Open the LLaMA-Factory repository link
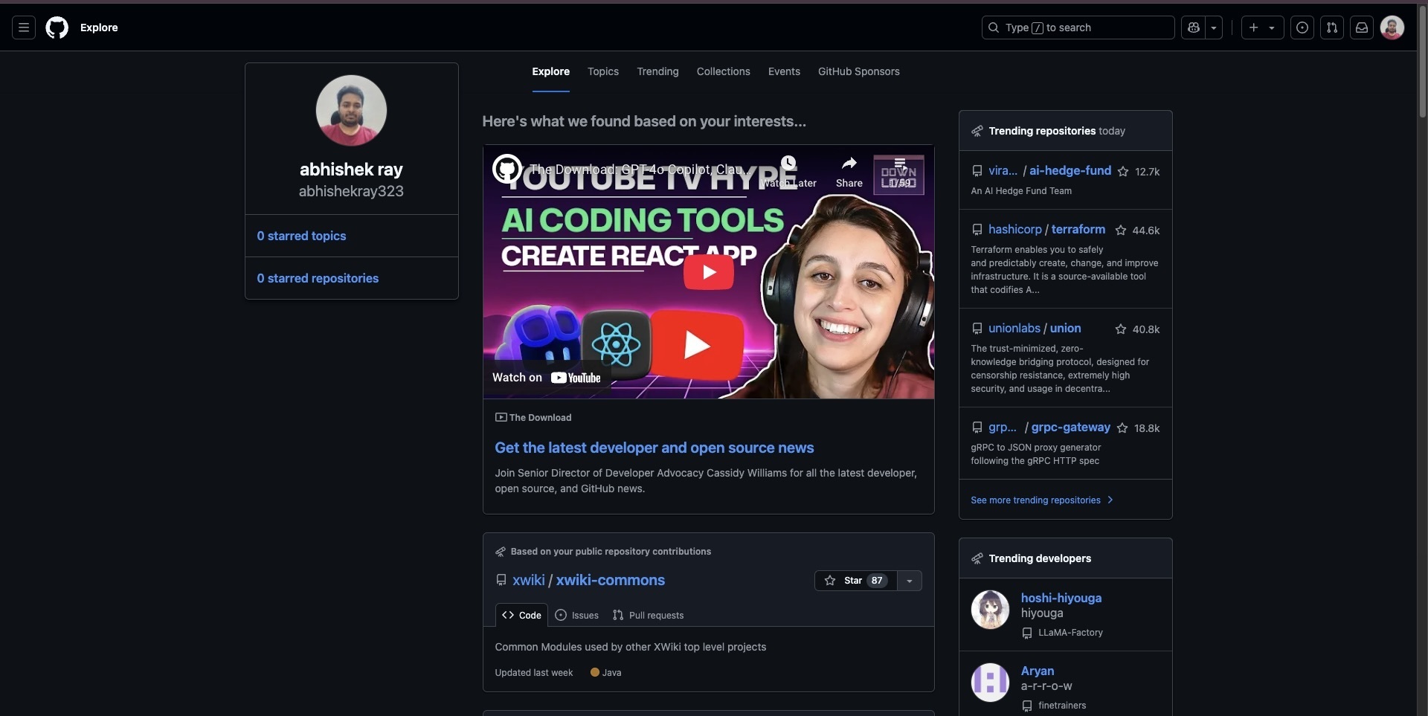 pyautogui.click(x=1070, y=633)
